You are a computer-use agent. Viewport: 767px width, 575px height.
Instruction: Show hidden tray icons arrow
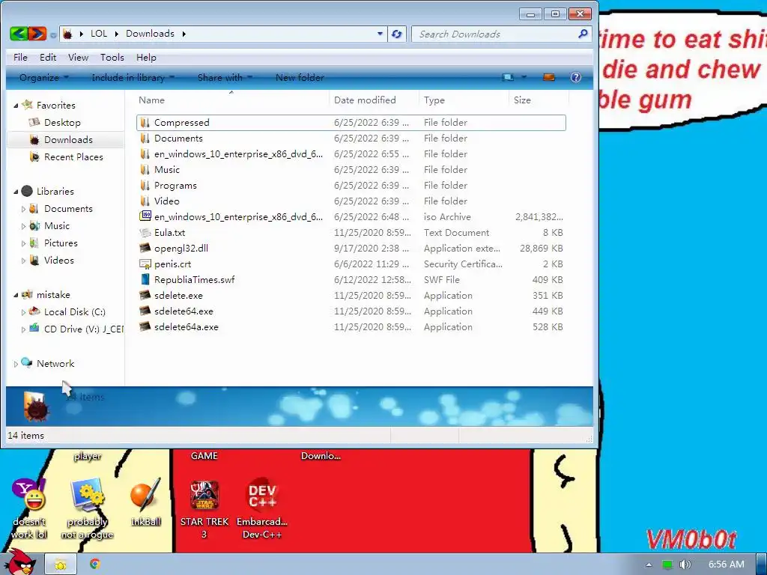pyautogui.click(x=649, y=565)
